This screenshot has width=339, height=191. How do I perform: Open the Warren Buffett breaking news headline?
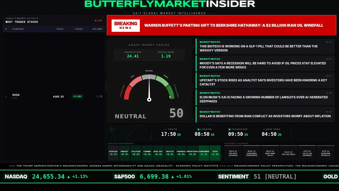(x=234, y=25)
